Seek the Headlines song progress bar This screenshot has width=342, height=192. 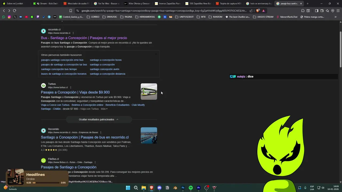46,183
